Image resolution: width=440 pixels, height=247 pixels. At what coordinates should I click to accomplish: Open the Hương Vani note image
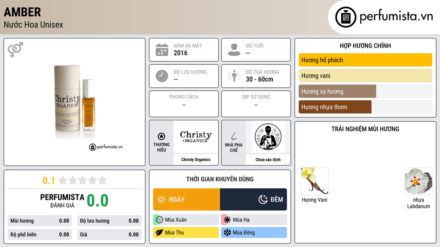pyautogui.click(x=315, y=181)
